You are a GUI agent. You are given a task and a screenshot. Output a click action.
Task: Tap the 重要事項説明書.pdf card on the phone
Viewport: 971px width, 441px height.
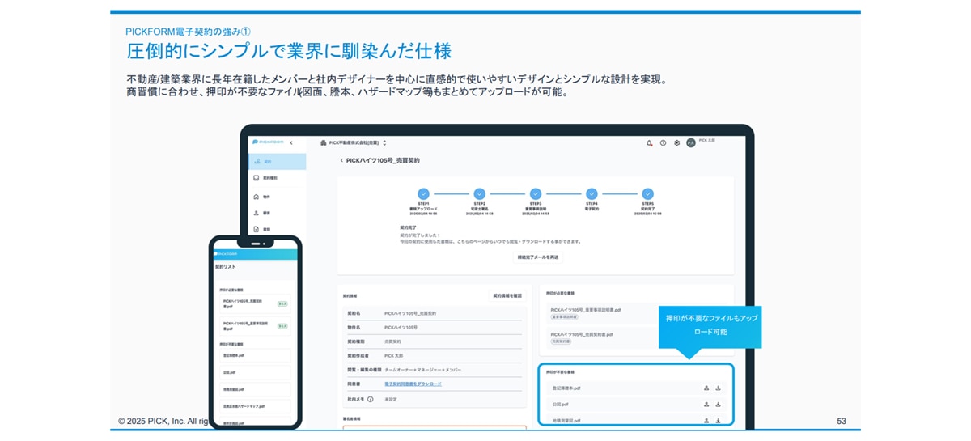coord(255,326)
